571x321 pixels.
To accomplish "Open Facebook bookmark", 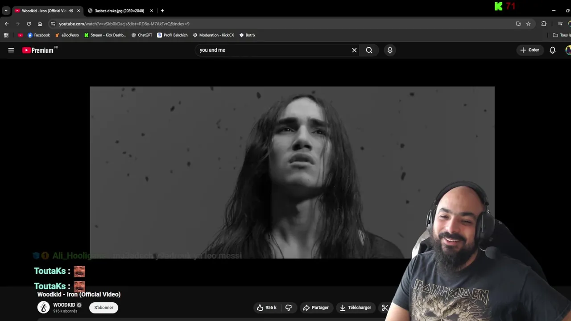I will (x=39, y=35).
